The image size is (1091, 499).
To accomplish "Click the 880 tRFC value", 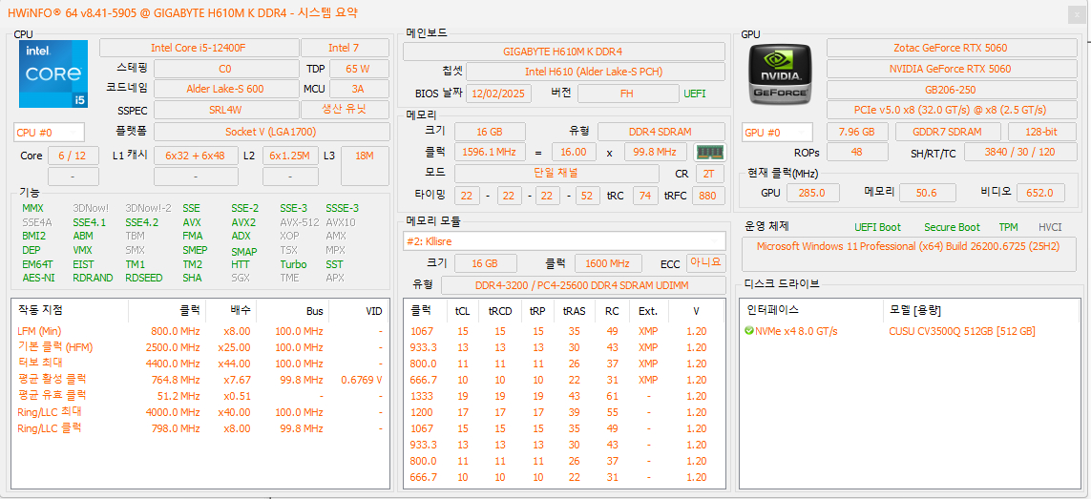I will pyautogui.click(x=707, y=197).
